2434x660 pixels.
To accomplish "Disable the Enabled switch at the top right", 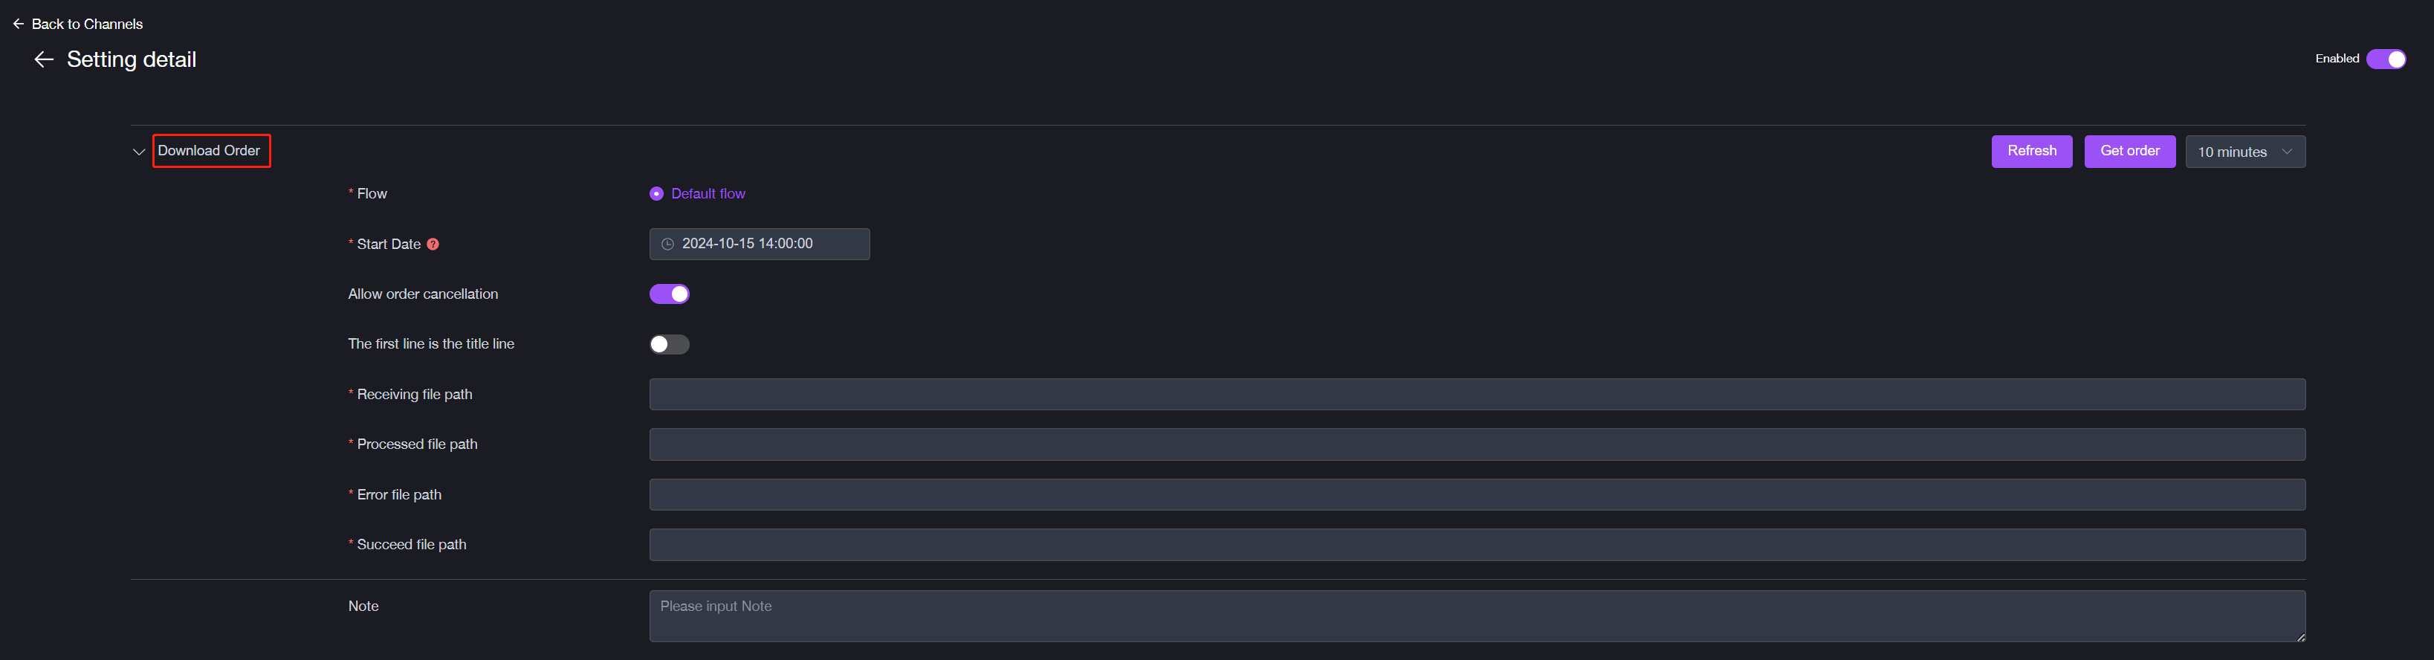I will pyautogui.click(x=2386, y=58).
